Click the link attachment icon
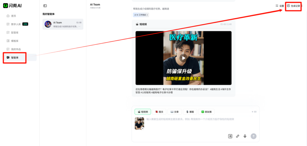The width and height of the screenshot is (307, 146). tap(237, 136)
